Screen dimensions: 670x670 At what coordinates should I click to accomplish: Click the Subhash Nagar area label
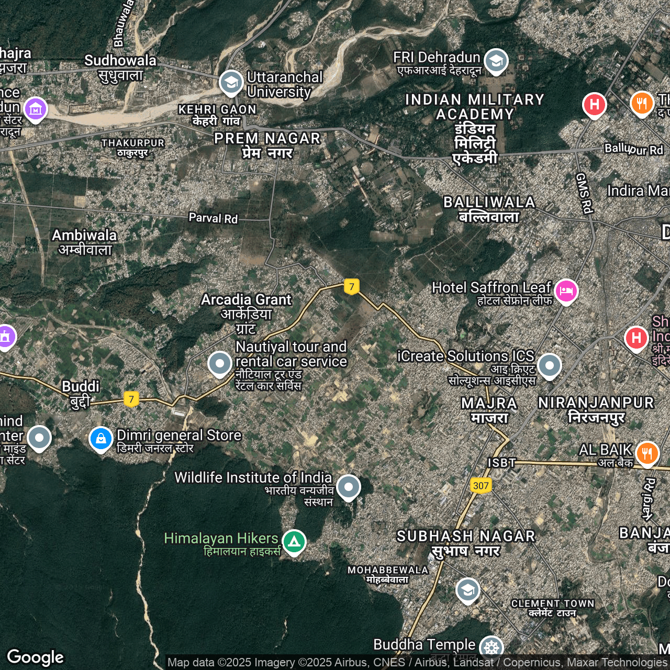466,543
